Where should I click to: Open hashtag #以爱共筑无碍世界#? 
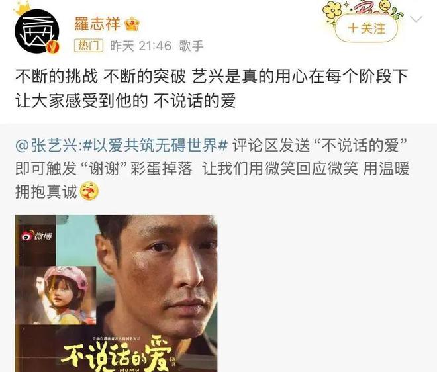click(x=156, y=146)
